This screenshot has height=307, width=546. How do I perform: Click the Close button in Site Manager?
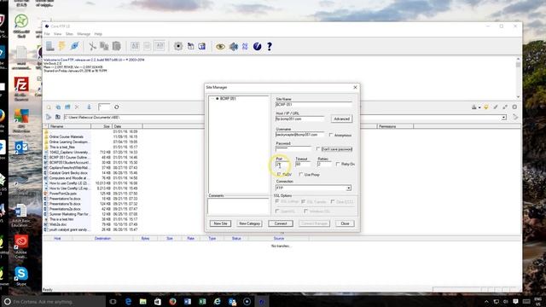pos(345,223)
